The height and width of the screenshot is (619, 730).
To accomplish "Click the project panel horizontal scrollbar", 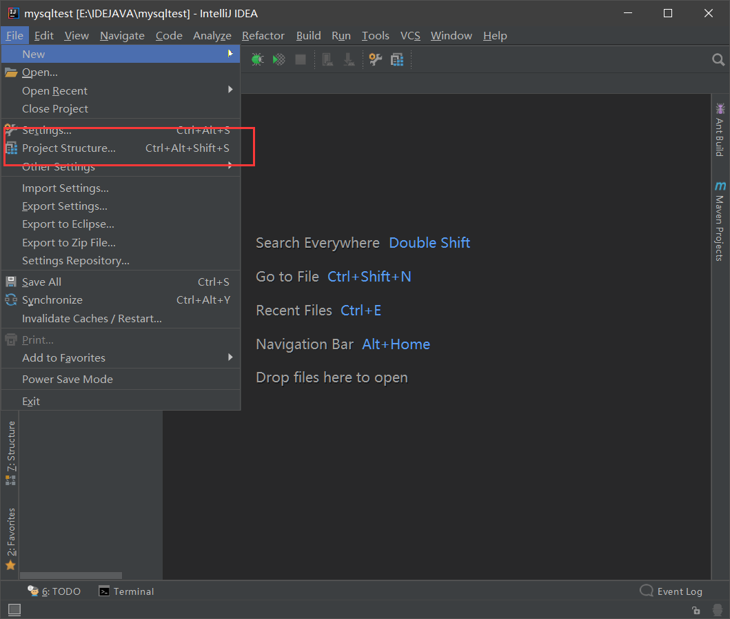I will click(71, 576).
